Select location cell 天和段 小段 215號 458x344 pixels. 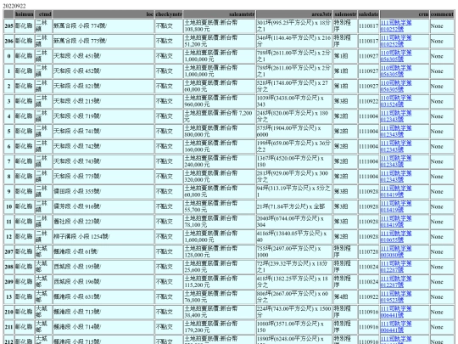point(103,101)
